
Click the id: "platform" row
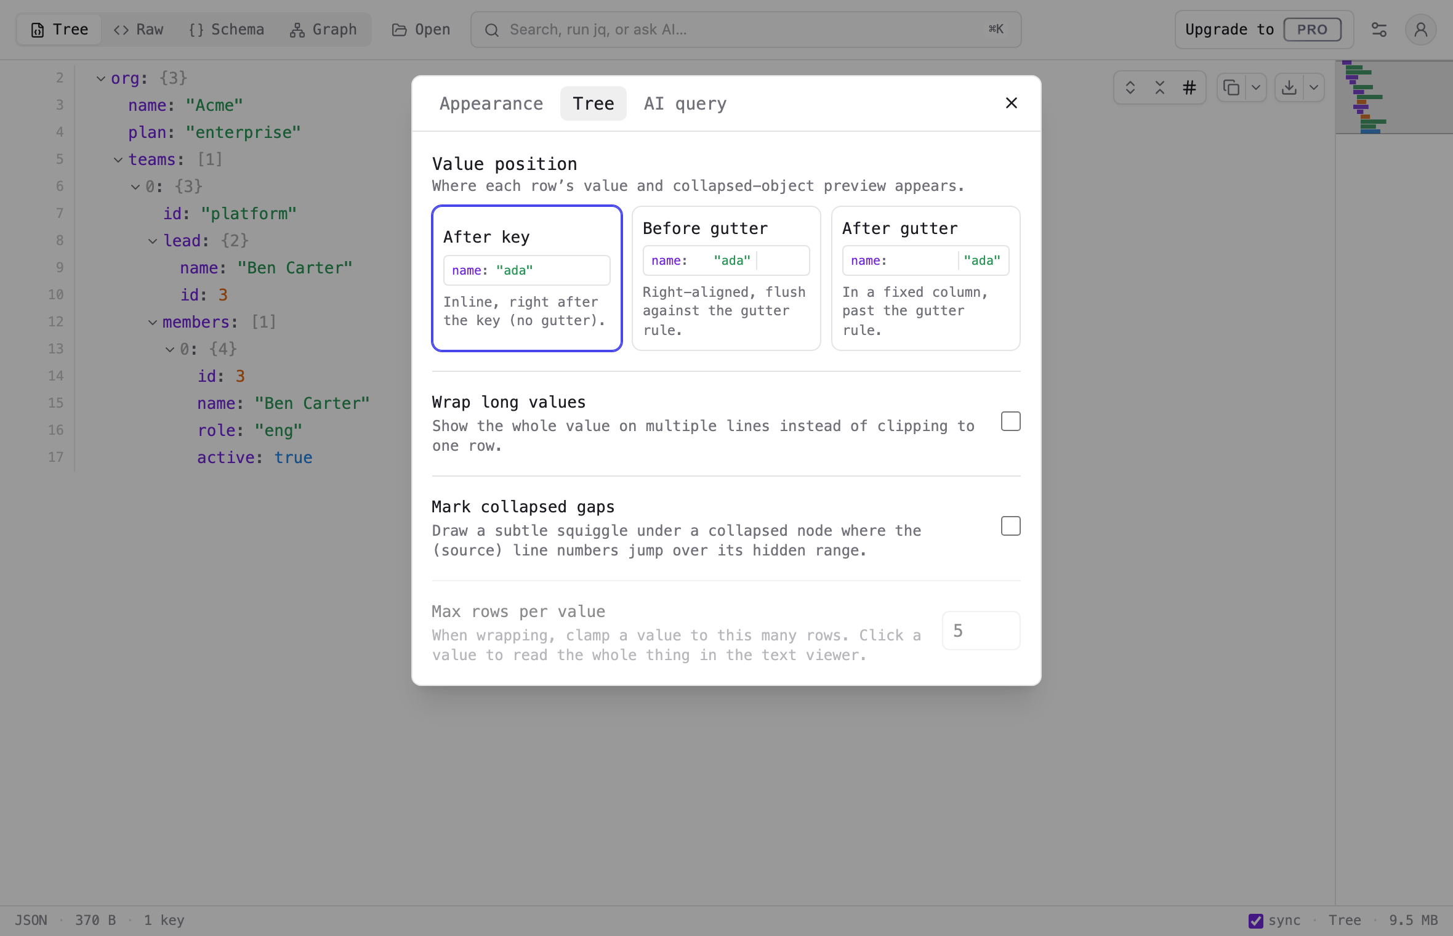coord(230,214)
